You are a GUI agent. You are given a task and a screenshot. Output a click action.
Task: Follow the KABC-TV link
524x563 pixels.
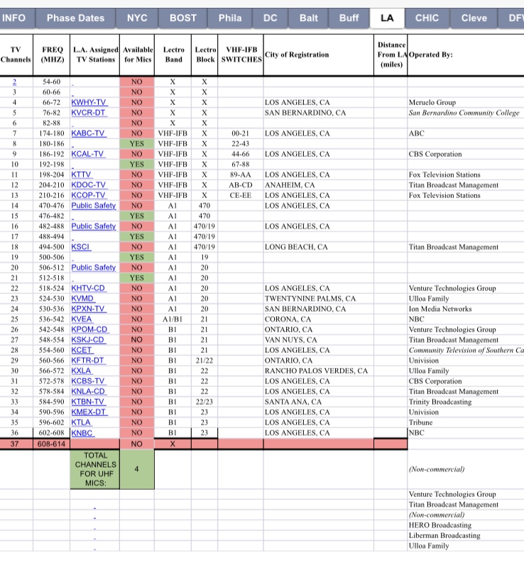88,133
